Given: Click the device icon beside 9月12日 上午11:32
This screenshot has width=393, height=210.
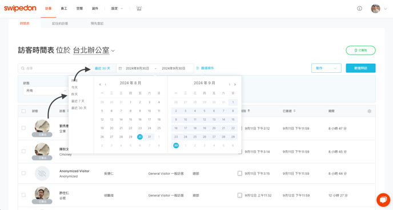Looking at the screenshot, I should point(239,195).
